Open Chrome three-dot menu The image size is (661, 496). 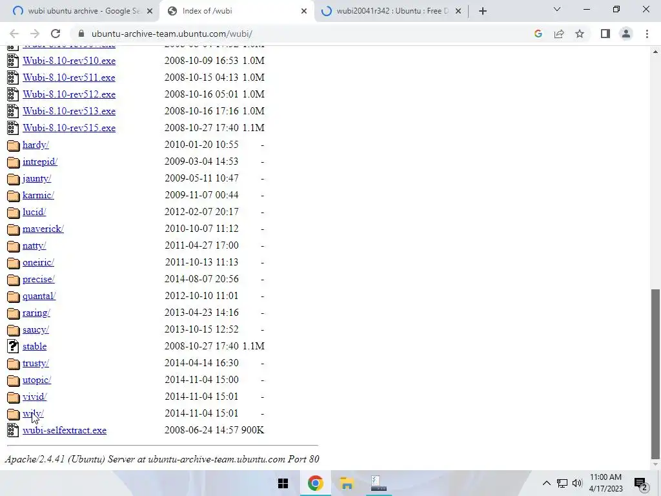[647, 34]
